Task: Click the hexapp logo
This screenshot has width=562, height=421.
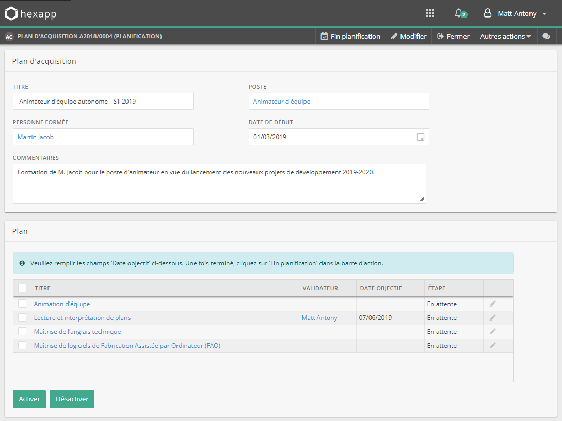Action: click(31, 13)
